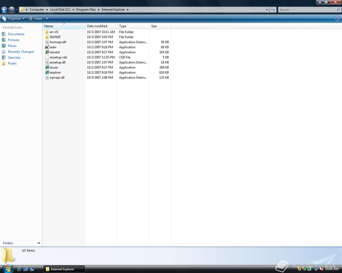Open Pictures favorite link

point(14,40)
